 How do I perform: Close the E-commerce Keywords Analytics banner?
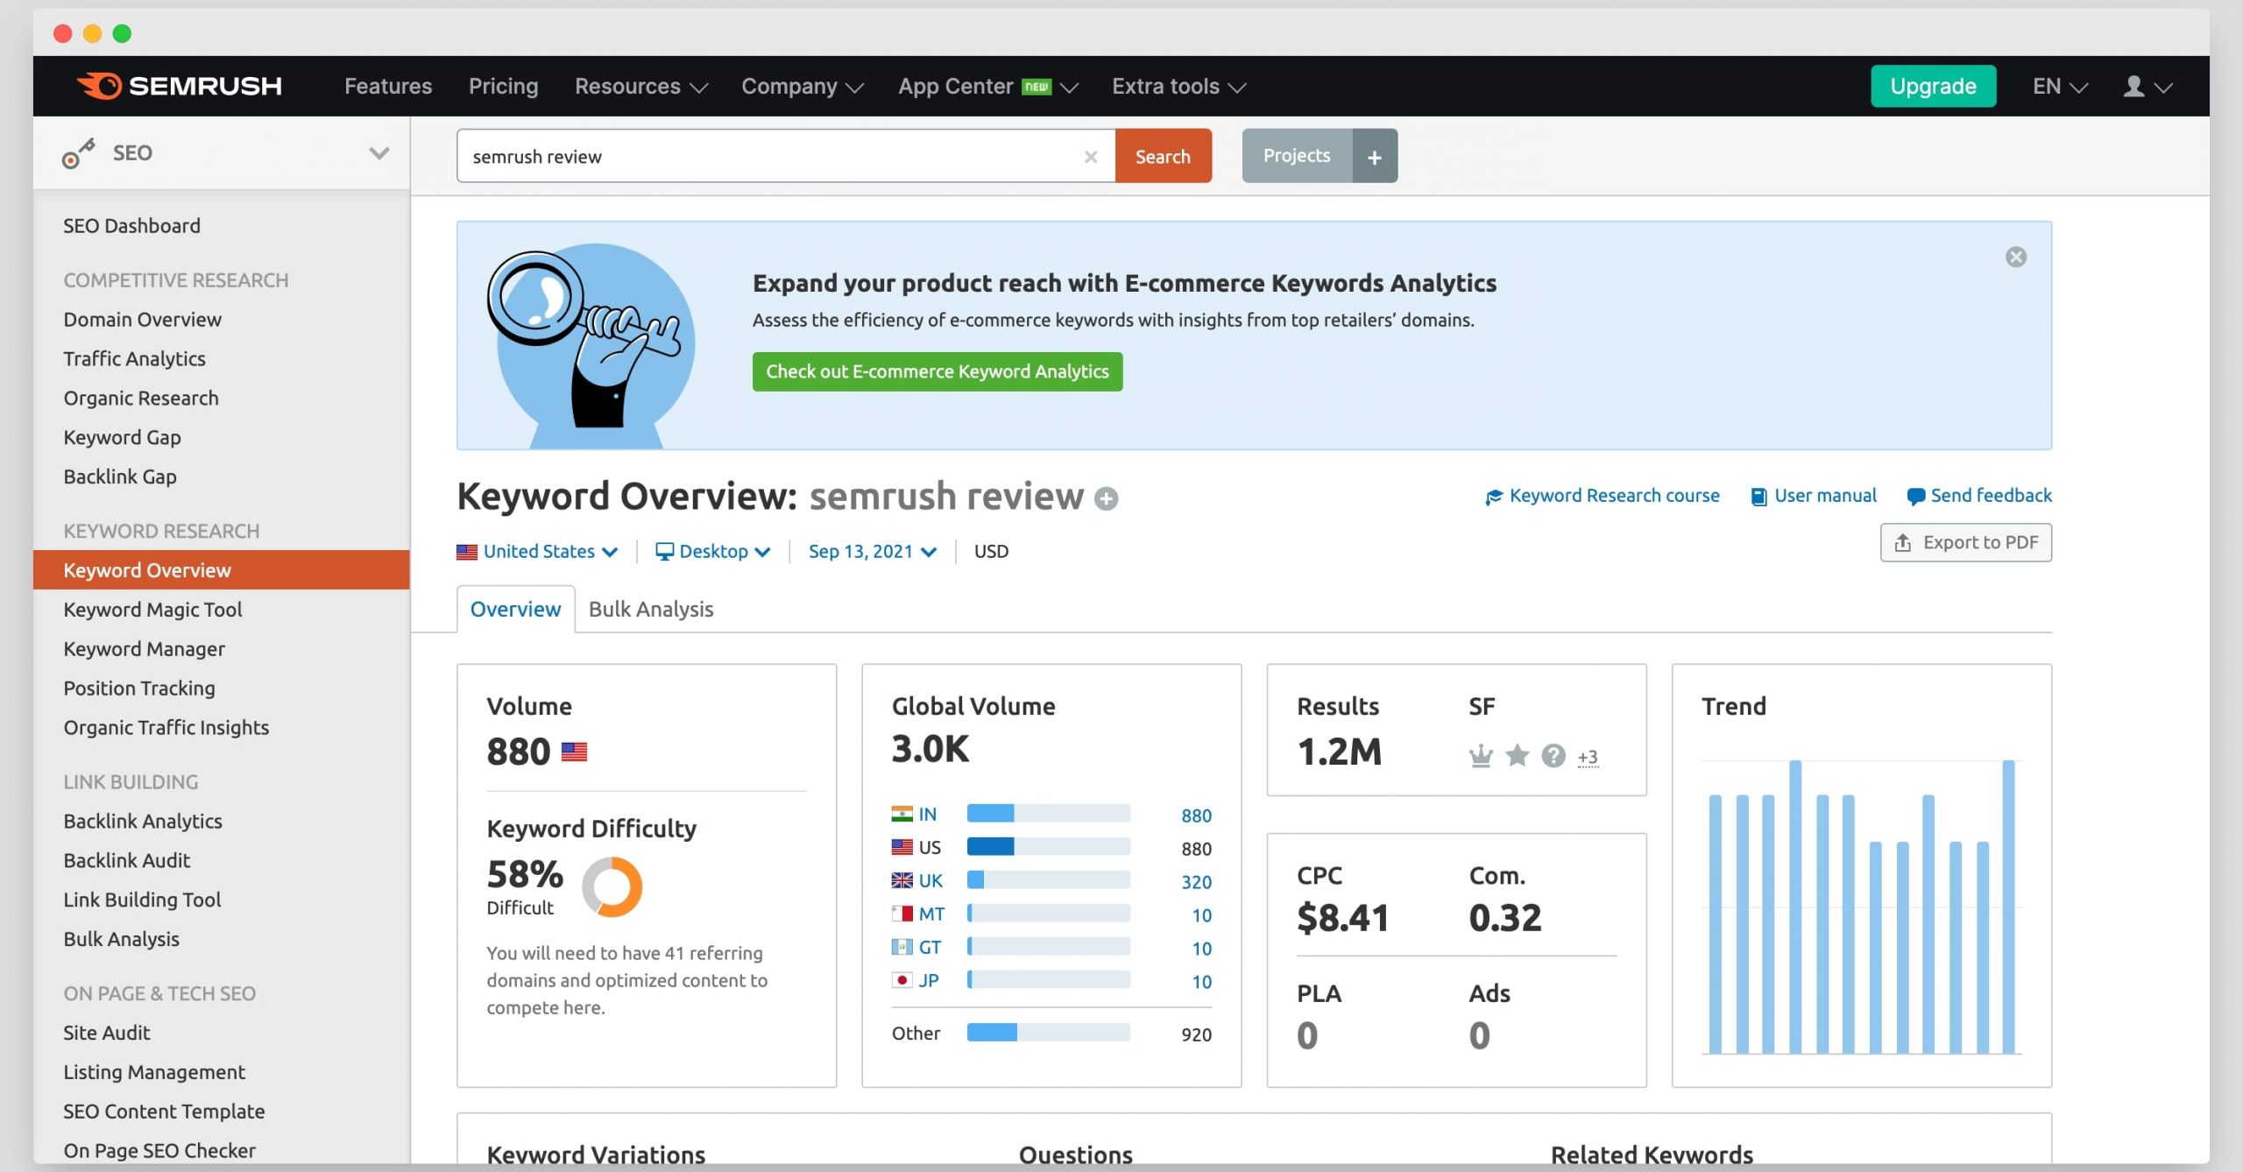(2016, 257)
